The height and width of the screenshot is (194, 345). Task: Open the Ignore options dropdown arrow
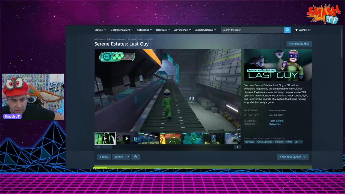coord(128,157)
